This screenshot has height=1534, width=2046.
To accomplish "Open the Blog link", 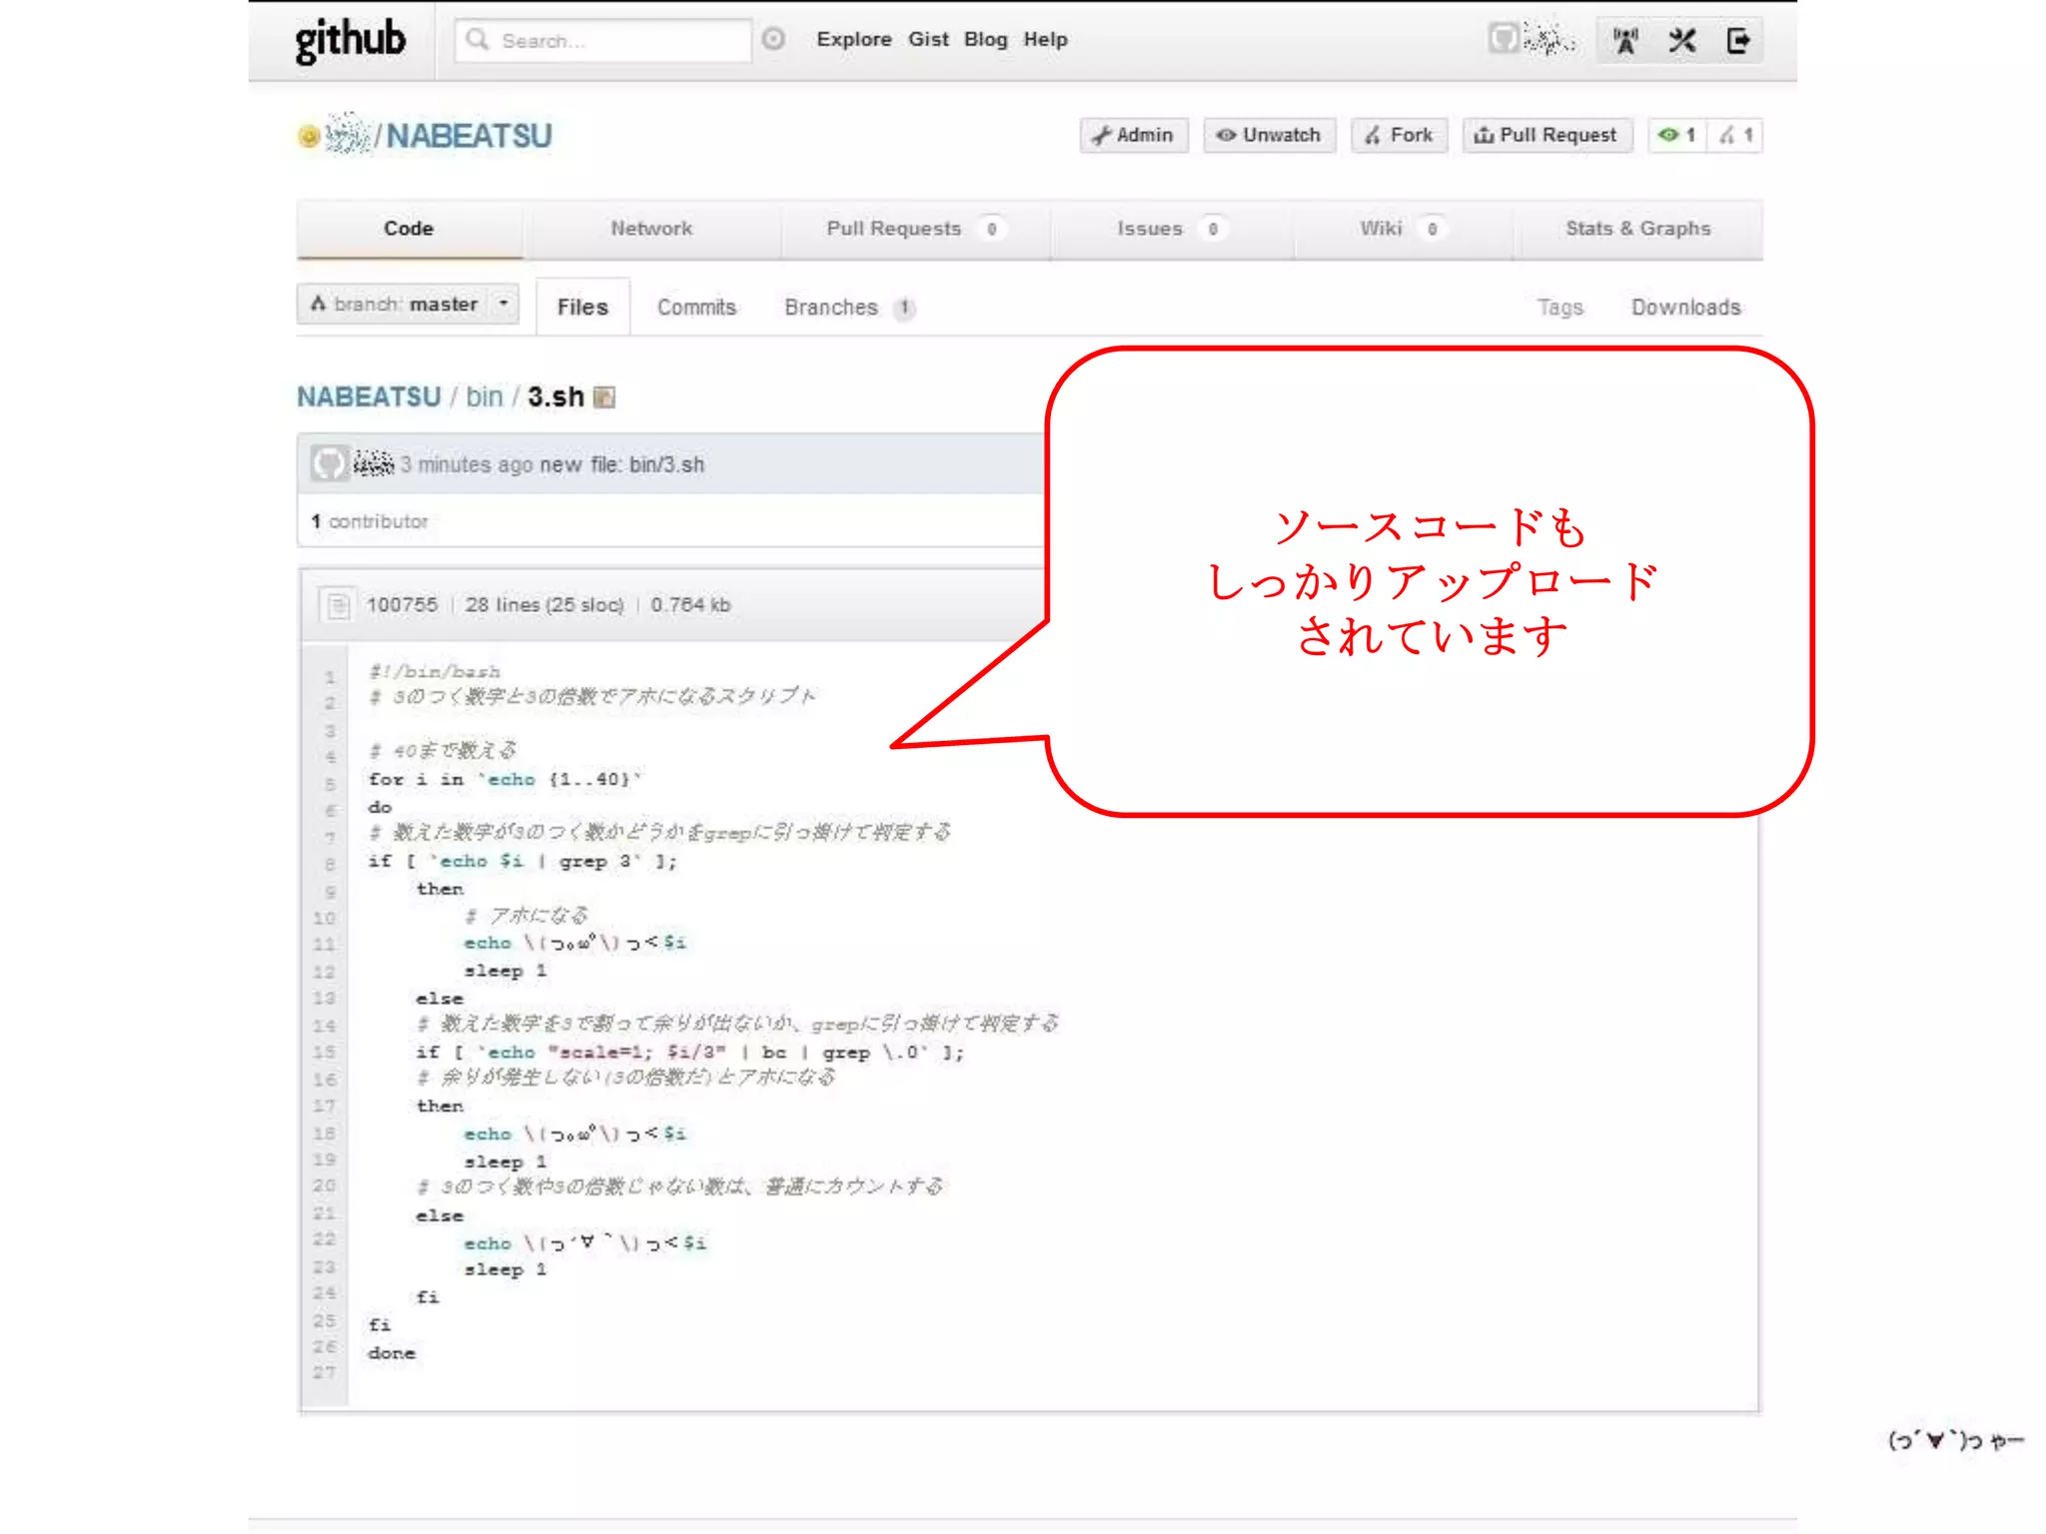I will 985,39.
